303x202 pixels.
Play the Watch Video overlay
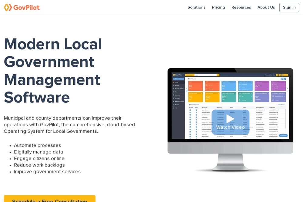[230, 122]
